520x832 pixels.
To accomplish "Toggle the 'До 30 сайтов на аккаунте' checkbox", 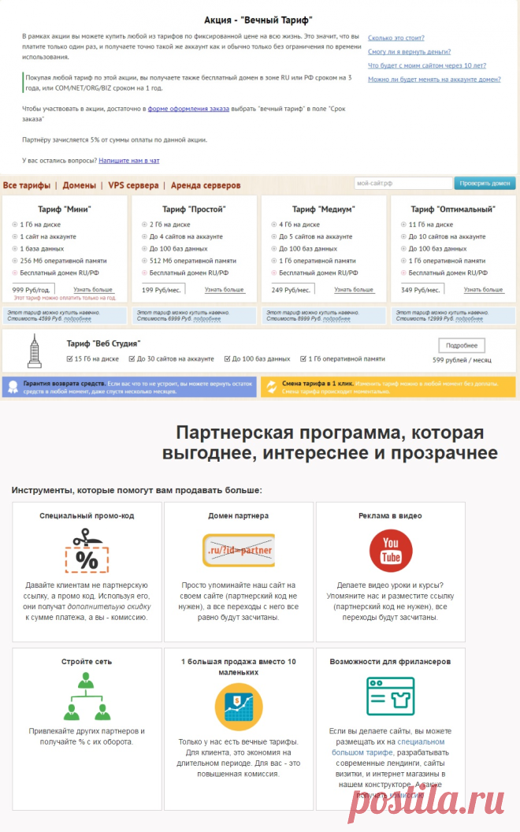I will coord(132,359).
